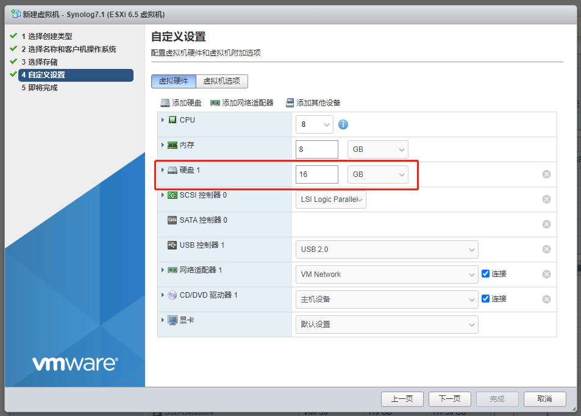Viewport: 581px width, 416px height.
Task: Go to step 3 选择存储
Action: (39, 62)
